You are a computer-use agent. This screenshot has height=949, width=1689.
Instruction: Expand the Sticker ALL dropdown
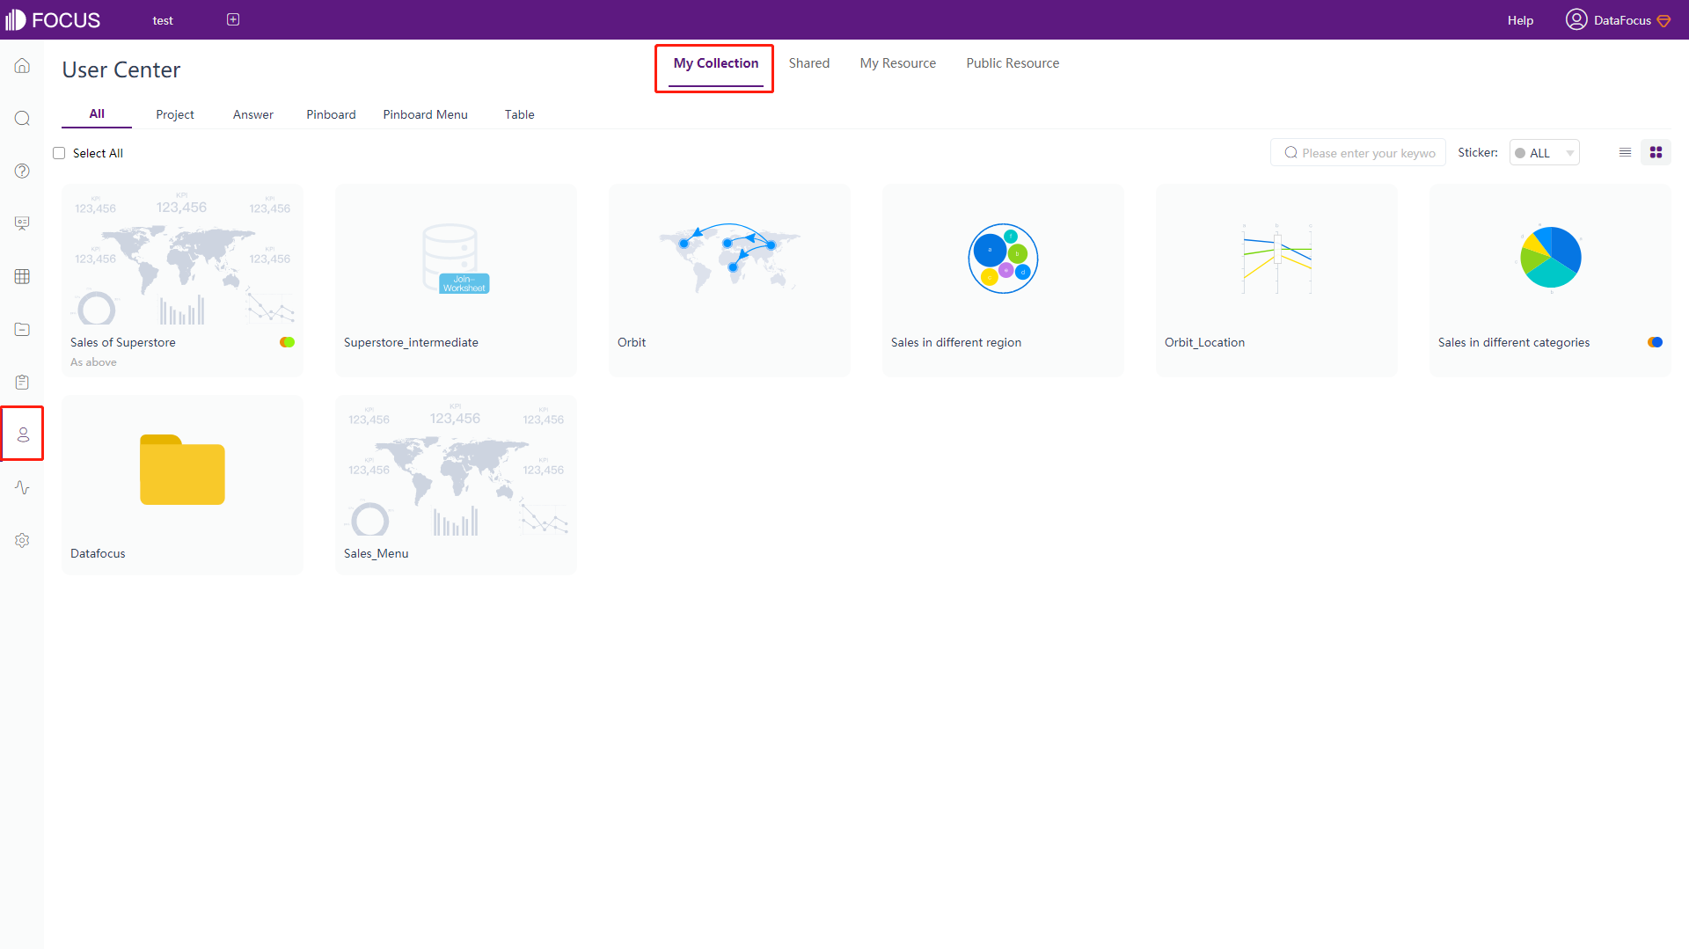click(x=1545, y=152)
